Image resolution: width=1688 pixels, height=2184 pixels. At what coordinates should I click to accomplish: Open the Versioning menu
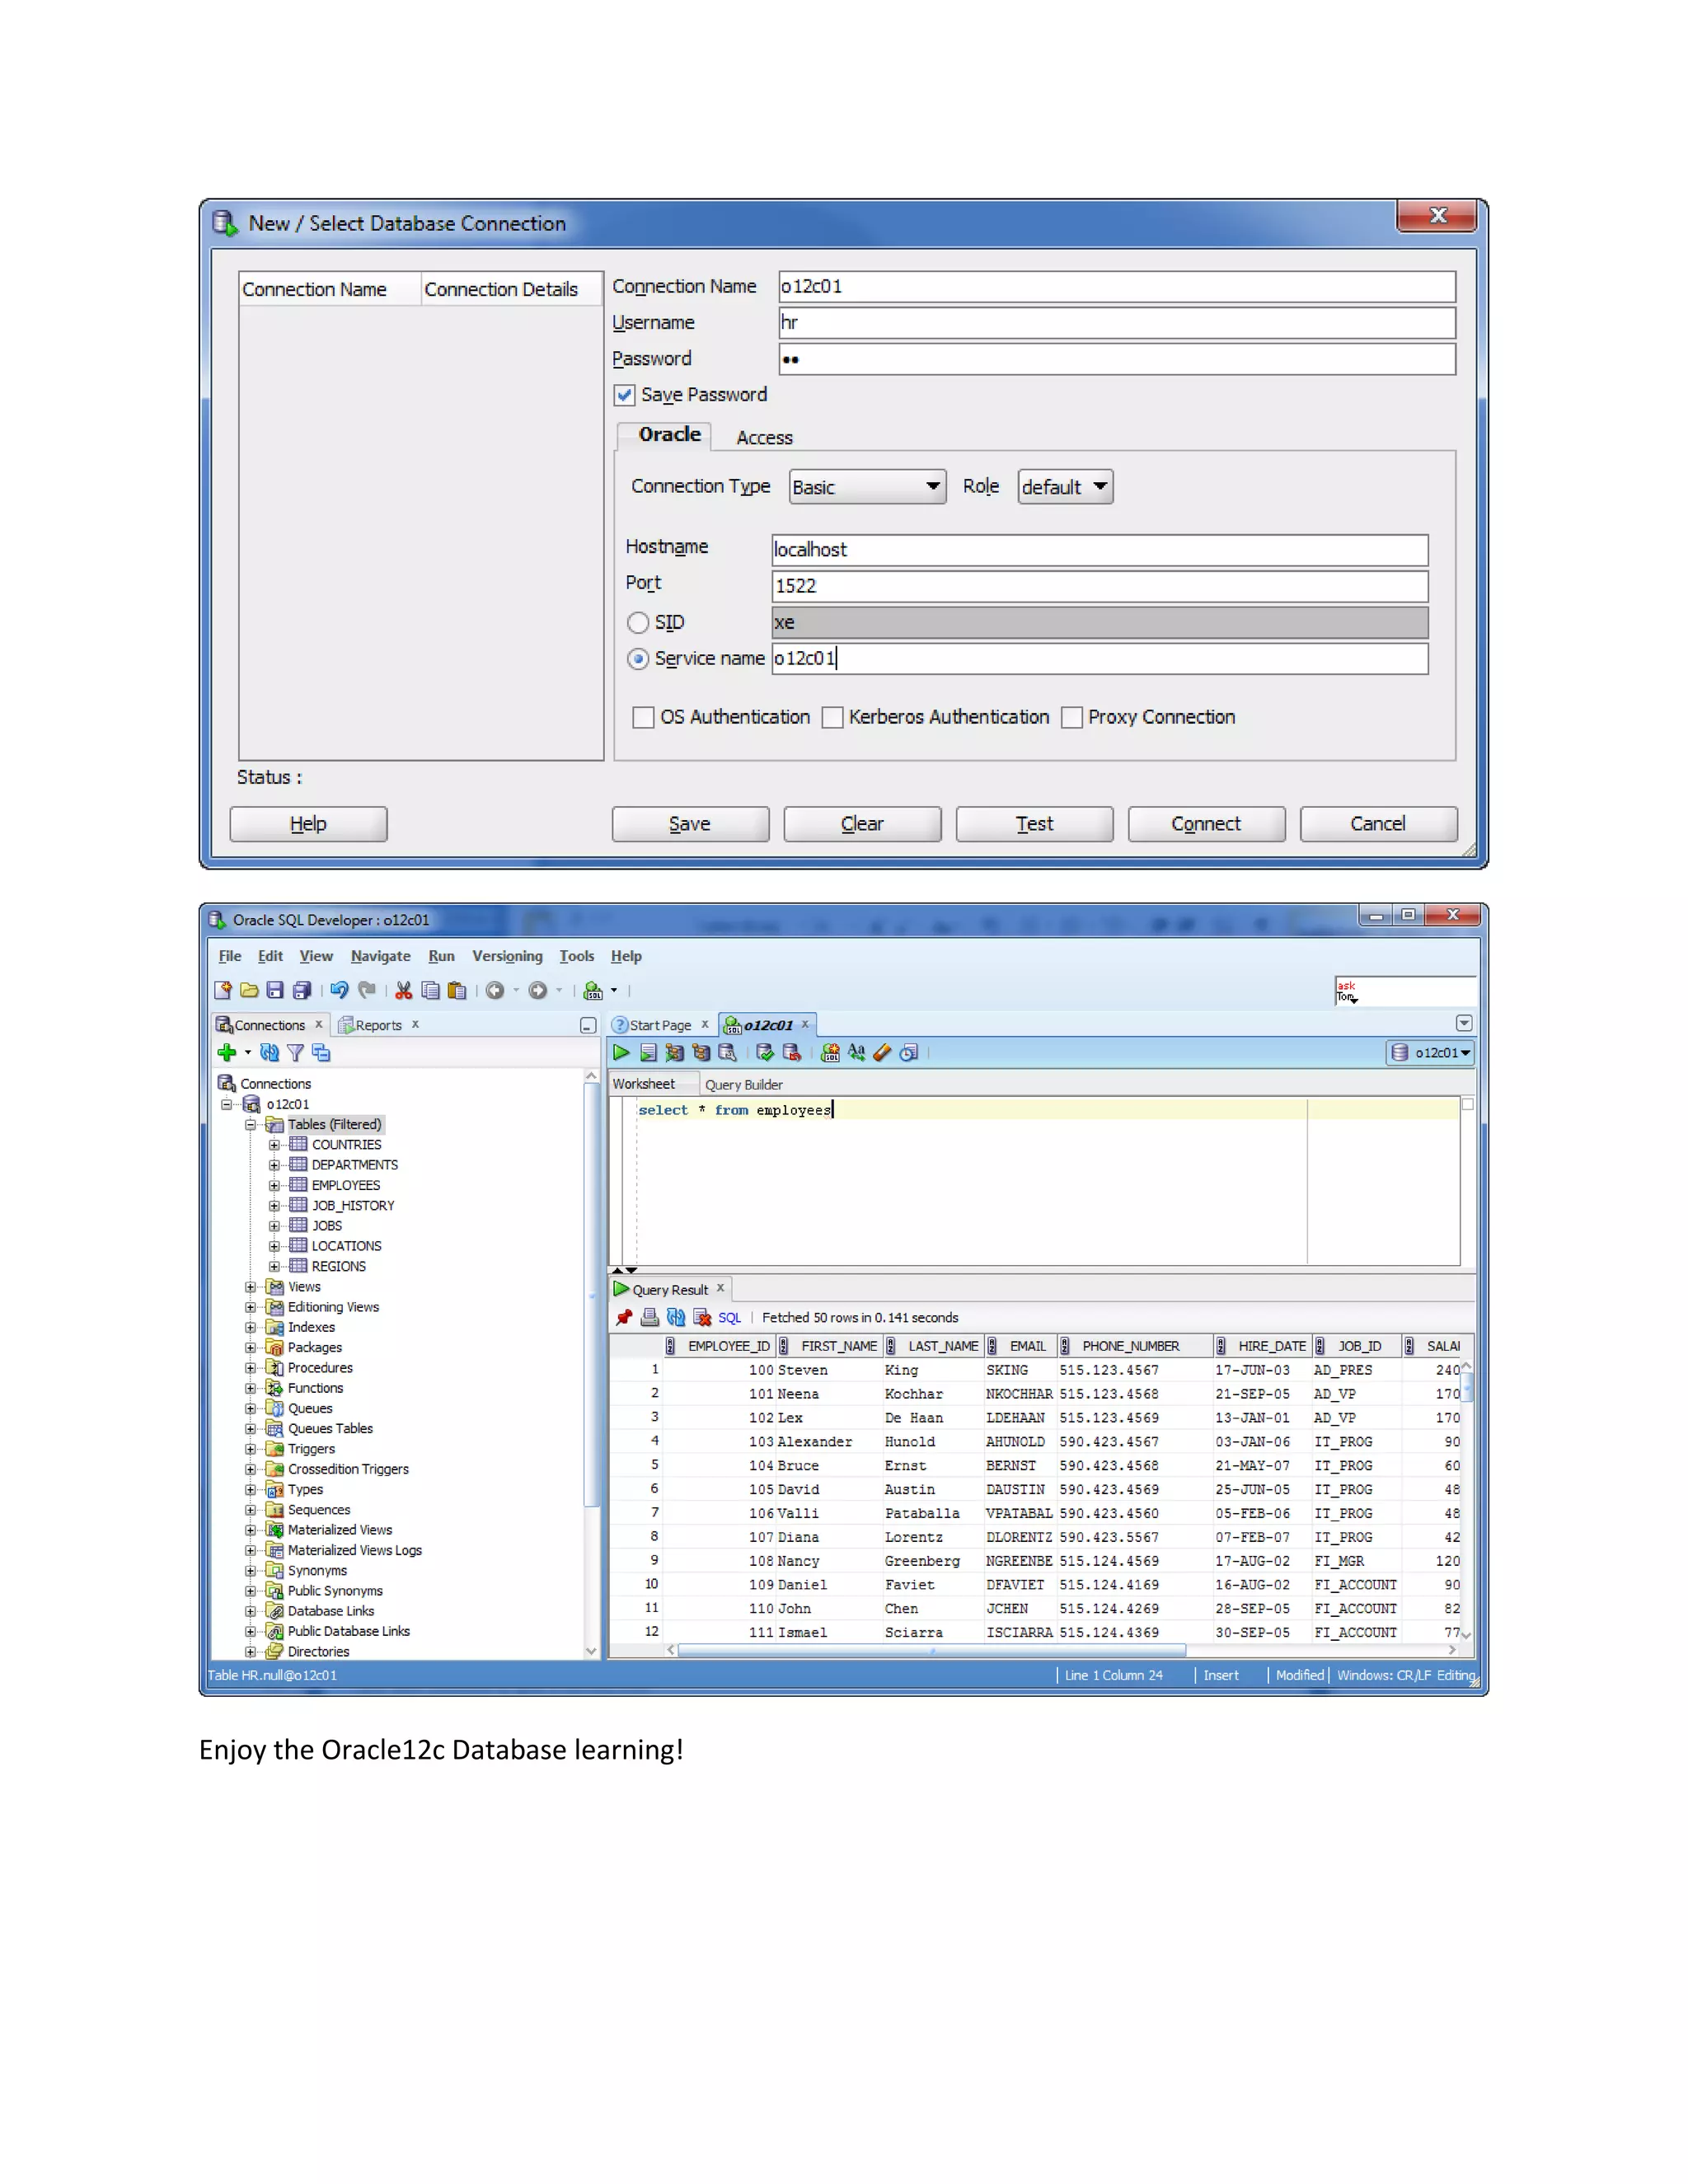[x=507, y=956]
